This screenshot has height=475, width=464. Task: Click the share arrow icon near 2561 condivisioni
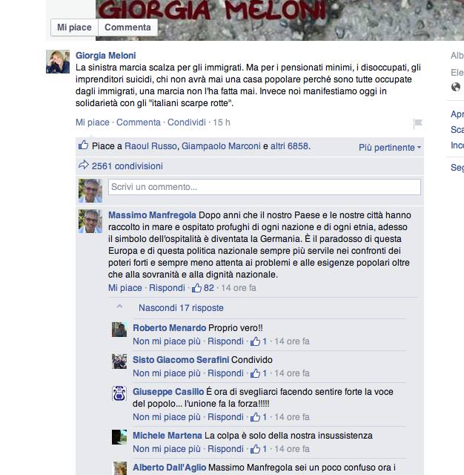point(84,165)
